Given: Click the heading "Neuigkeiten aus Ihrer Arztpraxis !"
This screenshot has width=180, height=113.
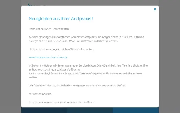Looking at the screenshot, I should 61,19.
